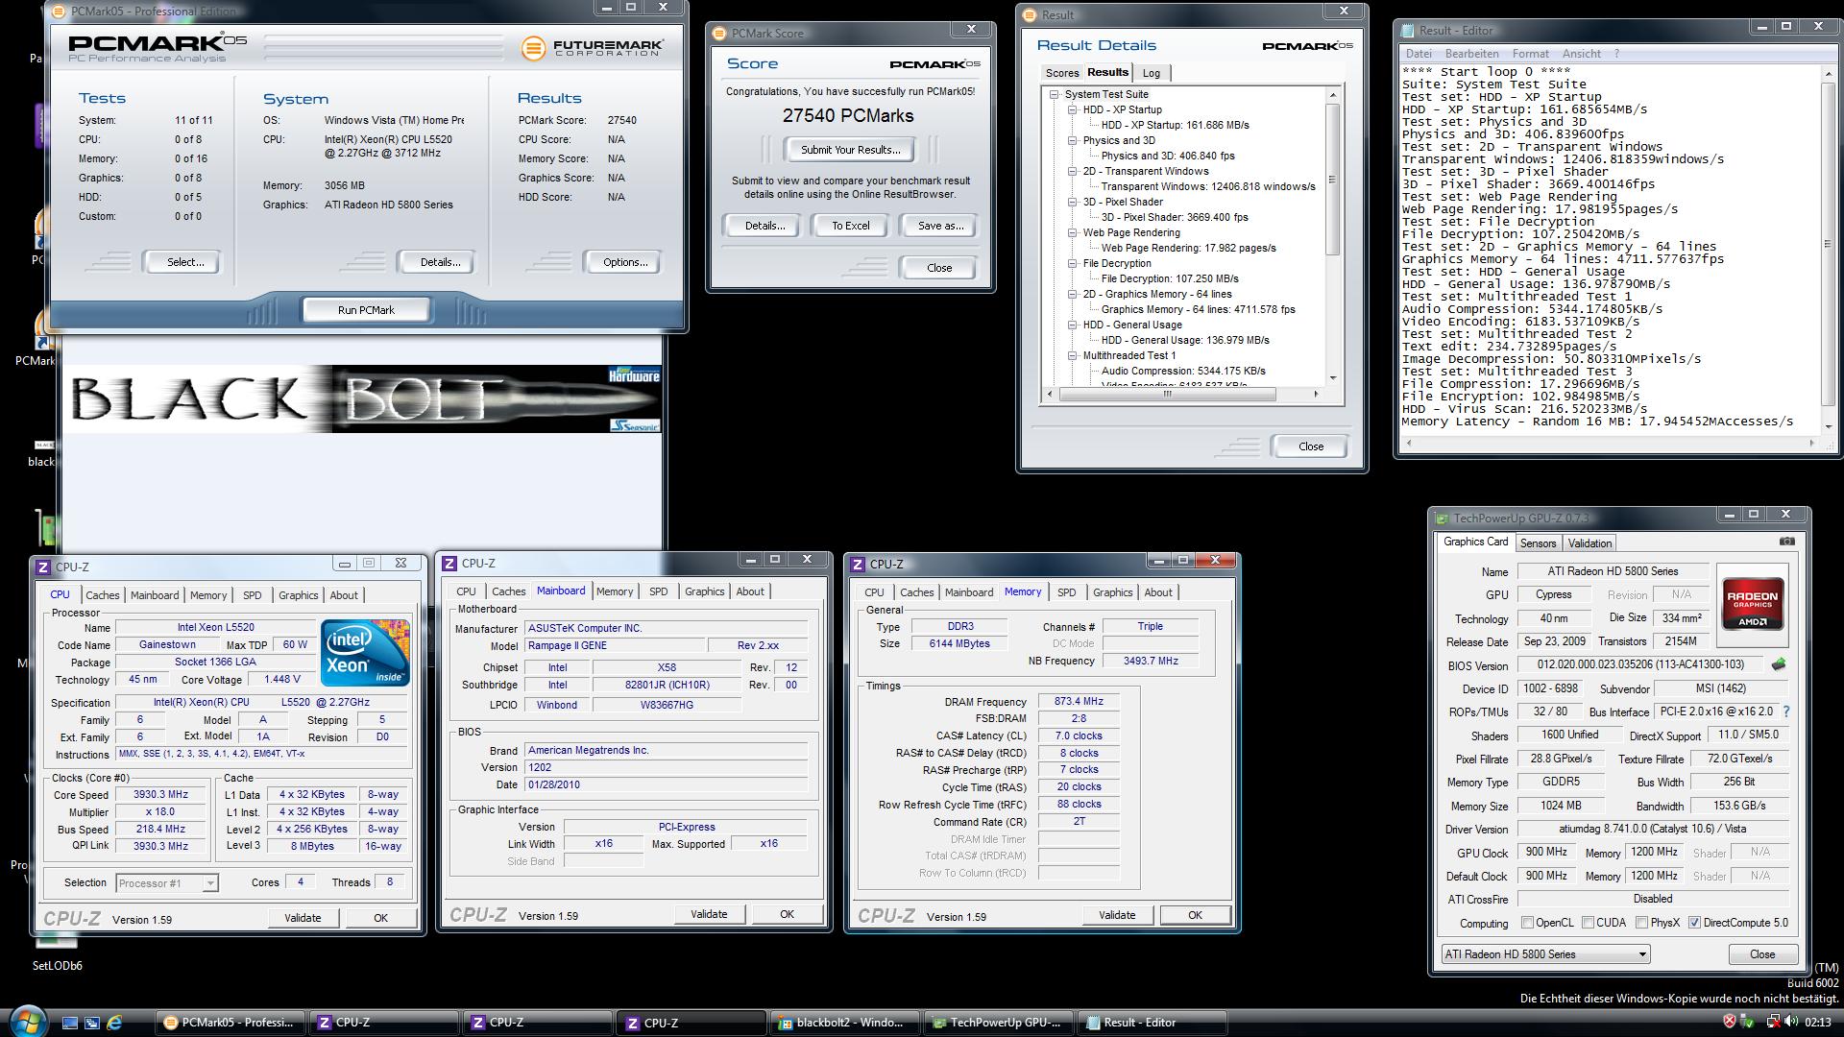Click the GPU-Z BIOS Version field

[1640, 664]
